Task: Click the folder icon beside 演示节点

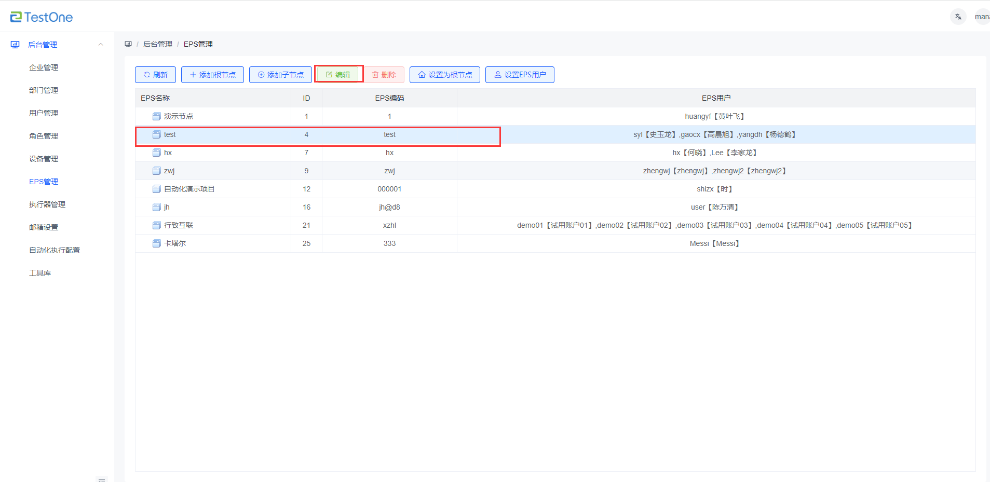Action: pyautogui.click(x=156, y=116)
